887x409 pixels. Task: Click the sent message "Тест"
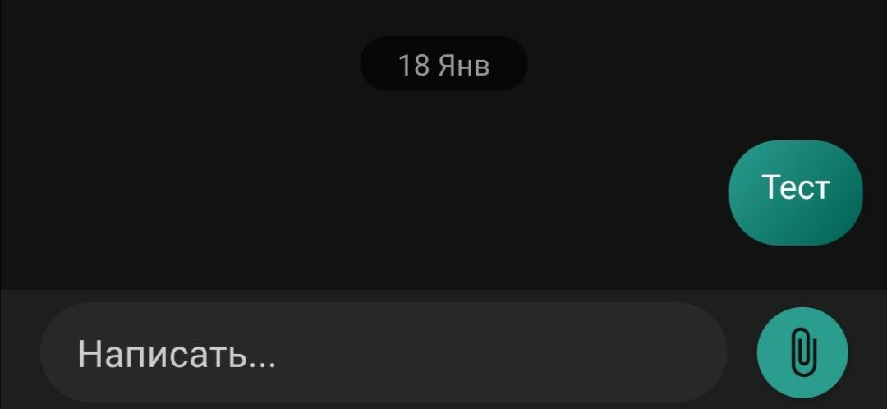(x=796, y=193)
